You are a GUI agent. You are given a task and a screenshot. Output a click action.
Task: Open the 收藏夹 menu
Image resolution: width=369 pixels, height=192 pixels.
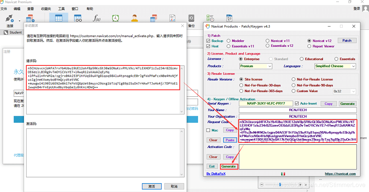click(x=46, y=9)
